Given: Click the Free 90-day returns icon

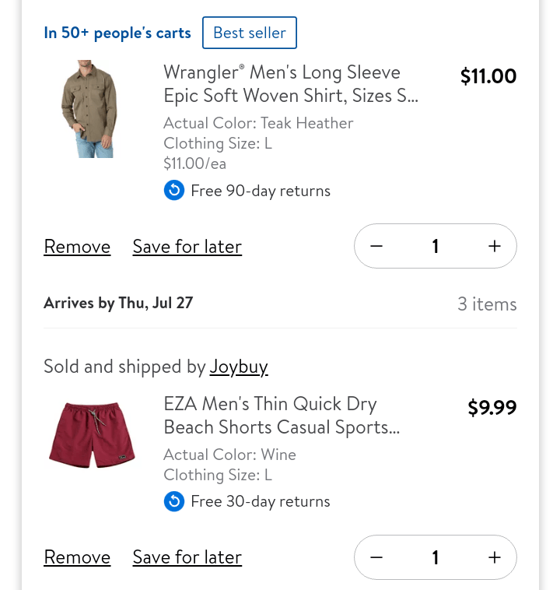Looking at the screenshot, I should [174, 191].
